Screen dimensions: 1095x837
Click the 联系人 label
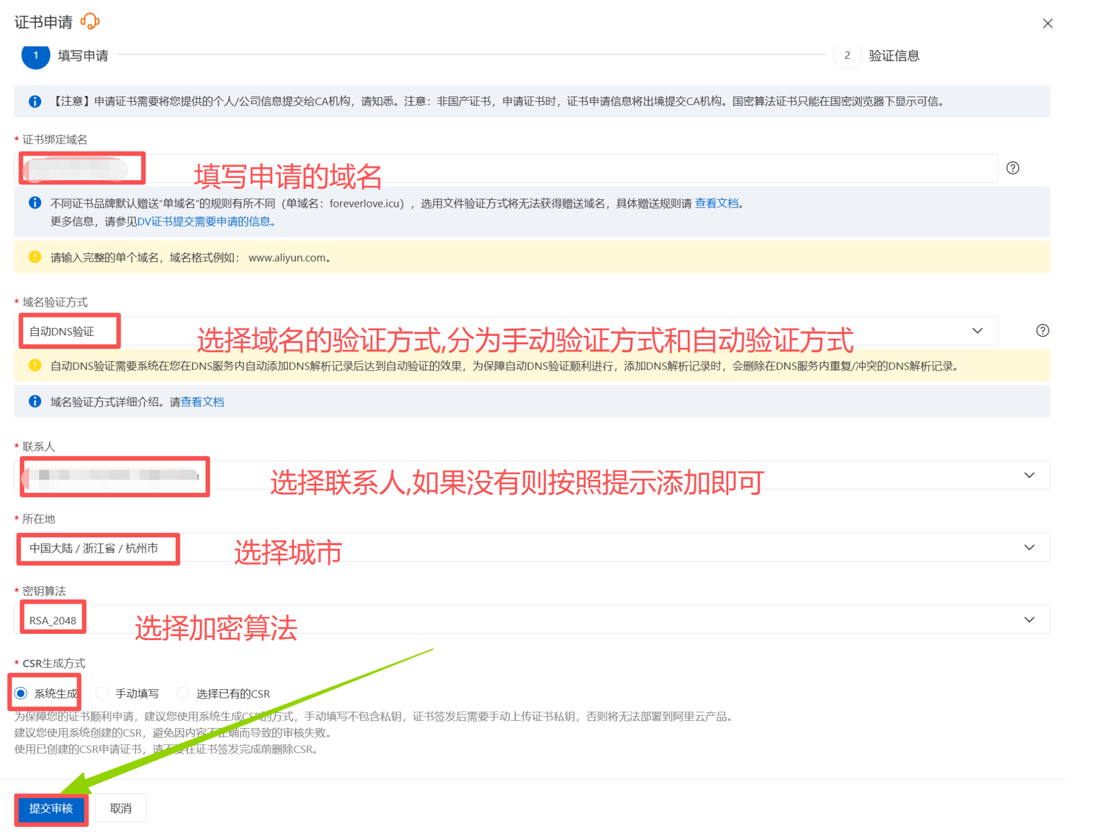(x=39, y=446)
